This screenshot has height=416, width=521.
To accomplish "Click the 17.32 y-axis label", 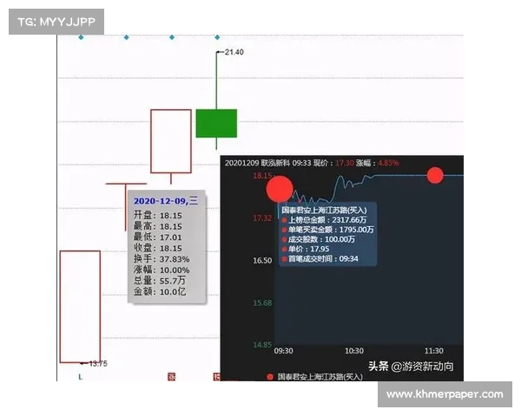I will pos(262,218).
